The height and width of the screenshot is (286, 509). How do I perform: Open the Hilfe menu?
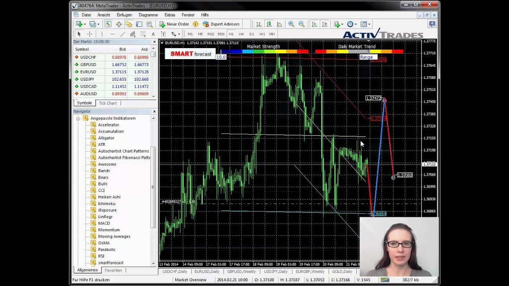click(205, 15)
